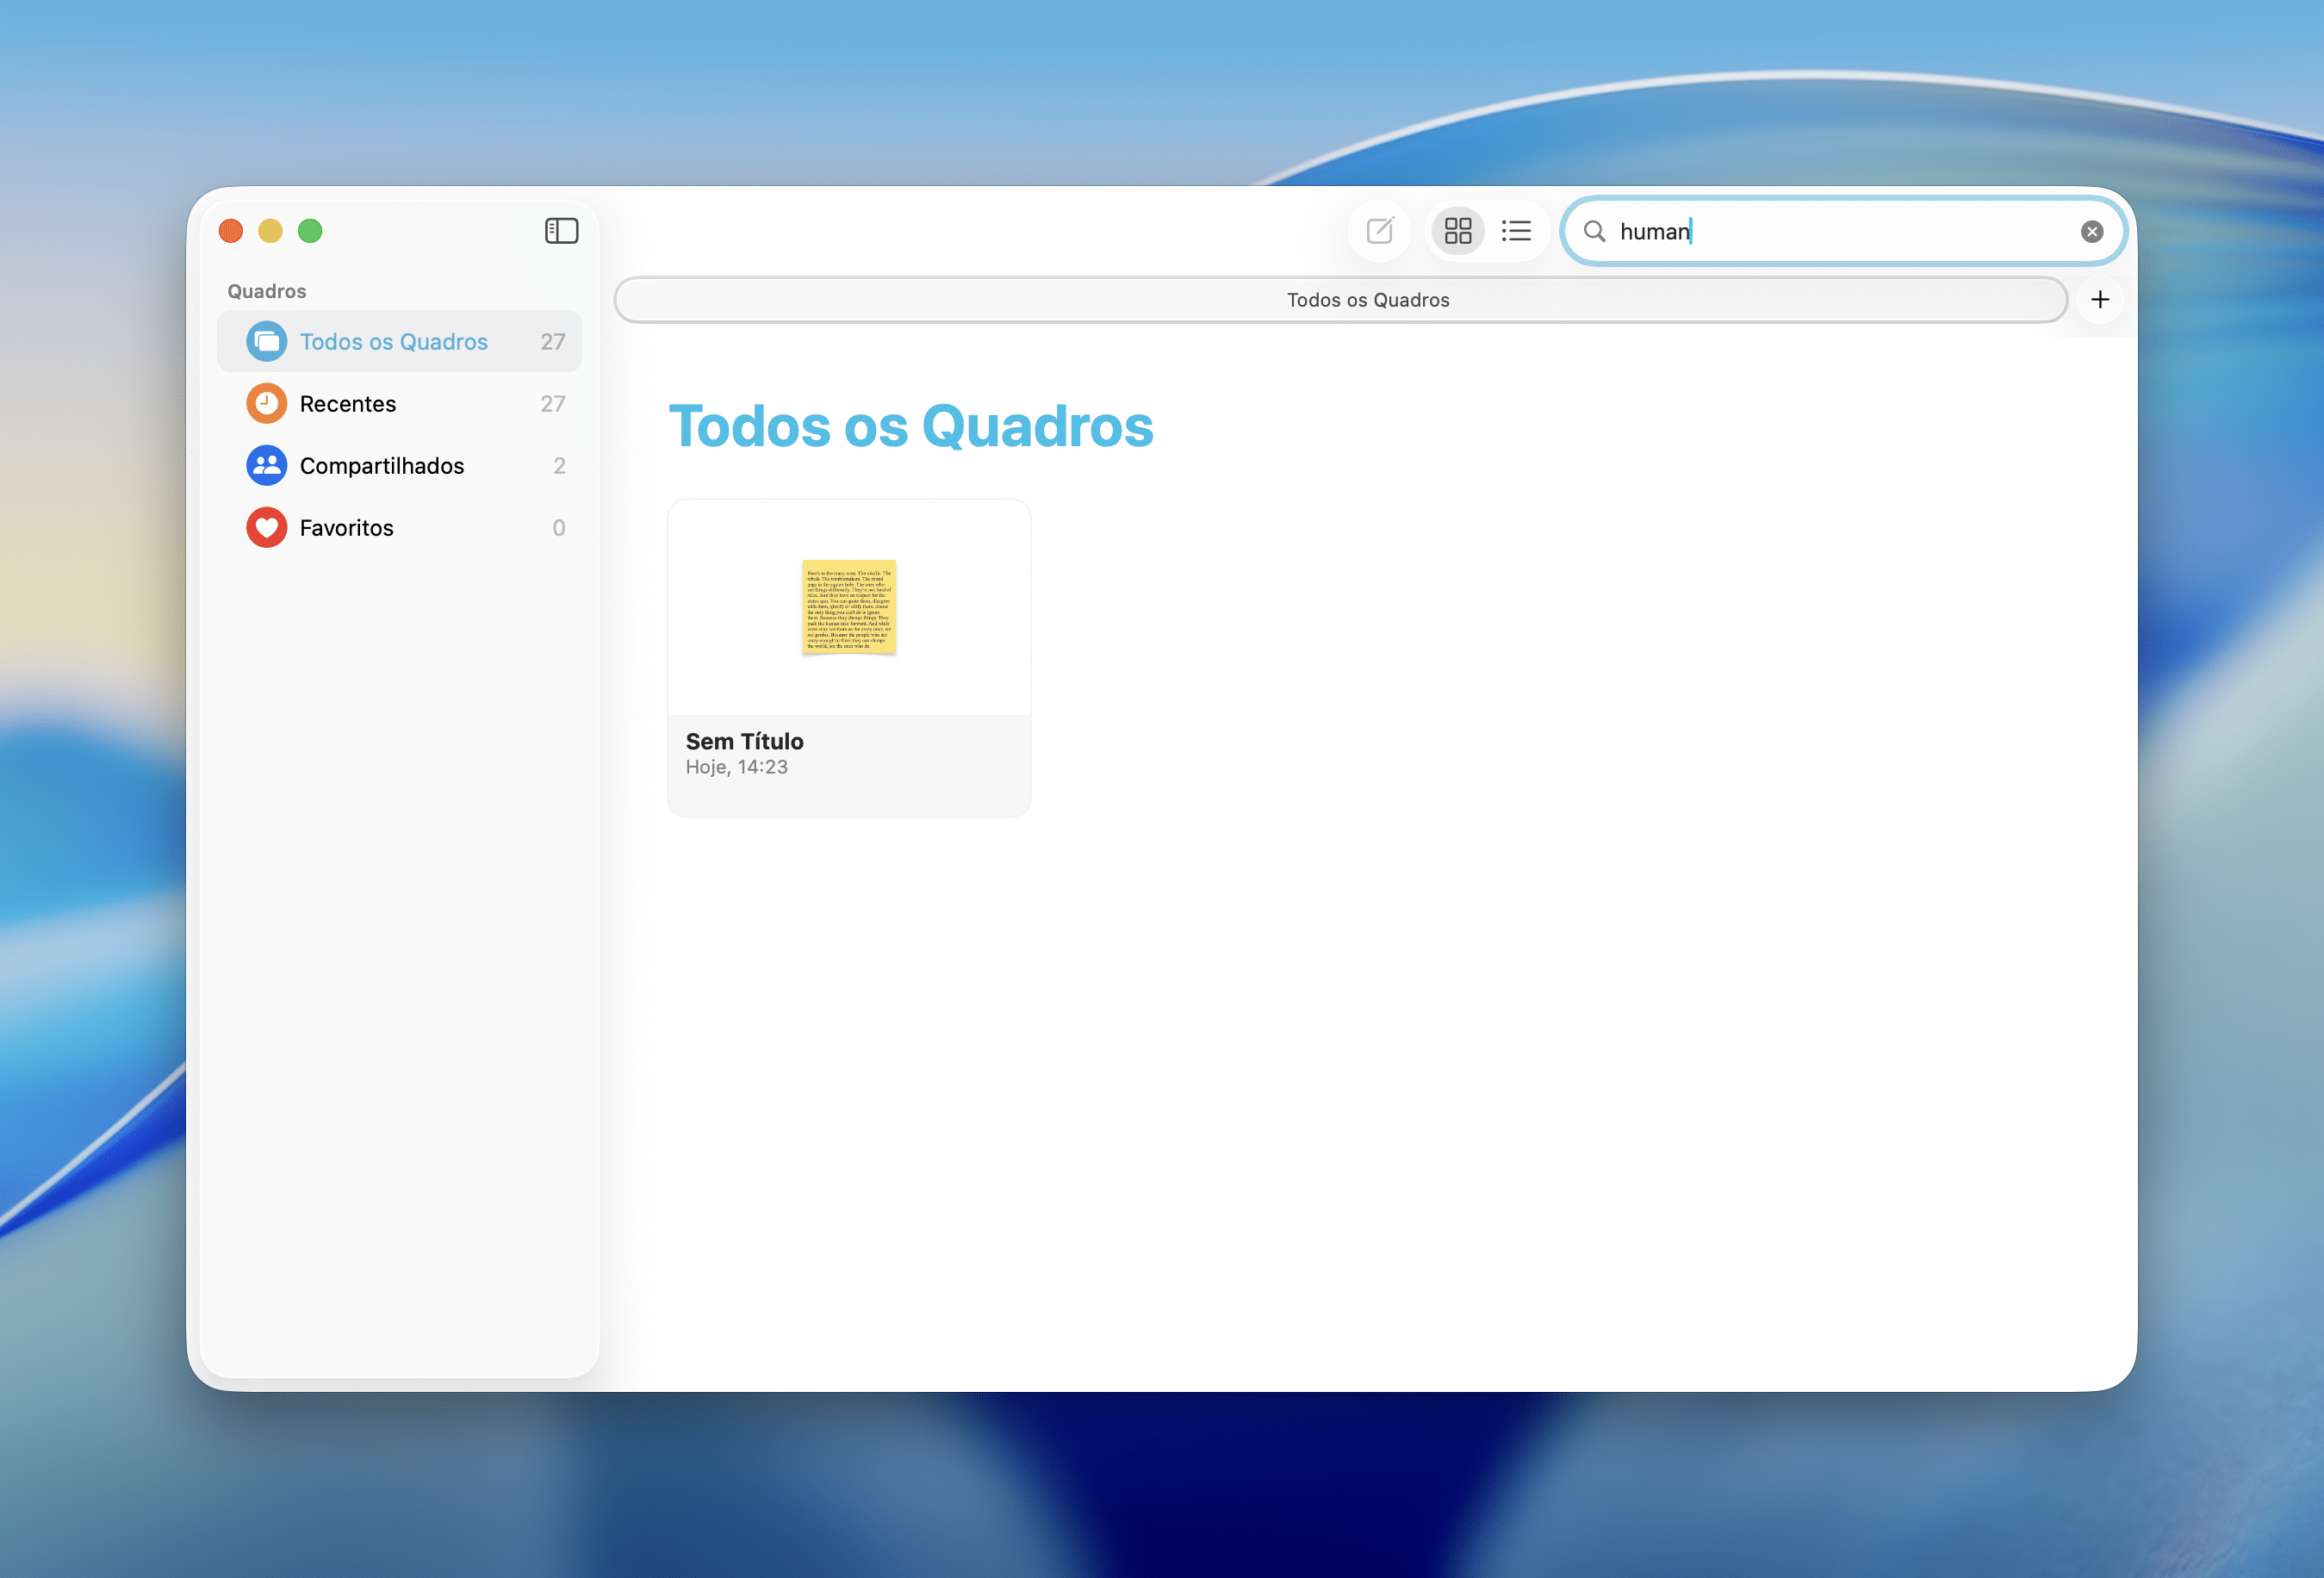Switch to grid view
Viewport: 2324px width, 1578px height.
[x=1457, y=231]
